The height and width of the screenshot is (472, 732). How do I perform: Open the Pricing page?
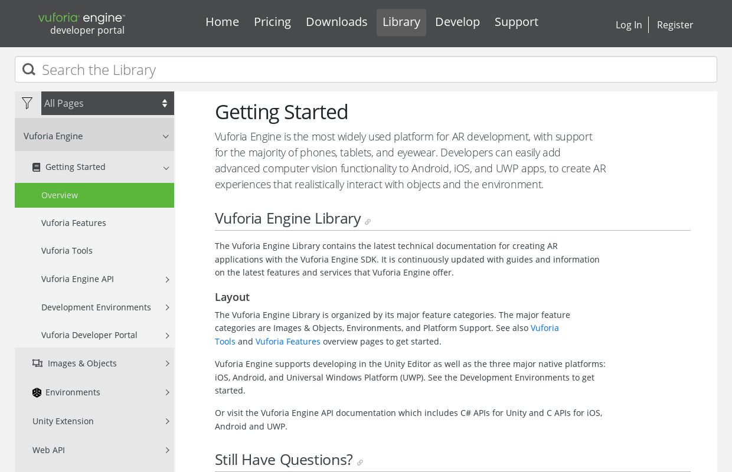tap(272, 22)
